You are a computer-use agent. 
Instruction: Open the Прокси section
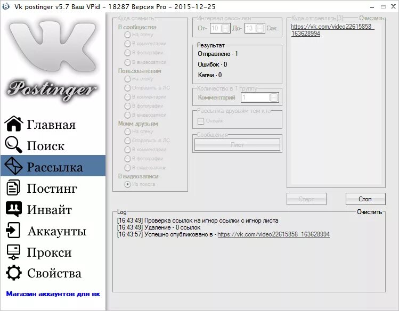[53, 252]
